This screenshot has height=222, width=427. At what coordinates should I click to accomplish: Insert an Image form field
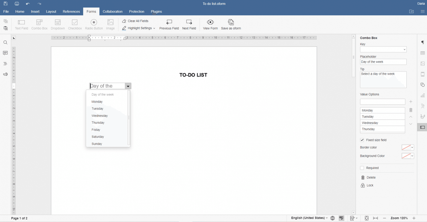110,25
